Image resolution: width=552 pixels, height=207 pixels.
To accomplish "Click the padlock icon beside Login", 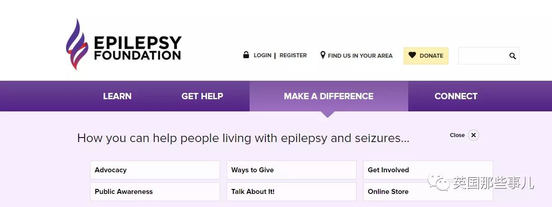I will coord(246,55).
